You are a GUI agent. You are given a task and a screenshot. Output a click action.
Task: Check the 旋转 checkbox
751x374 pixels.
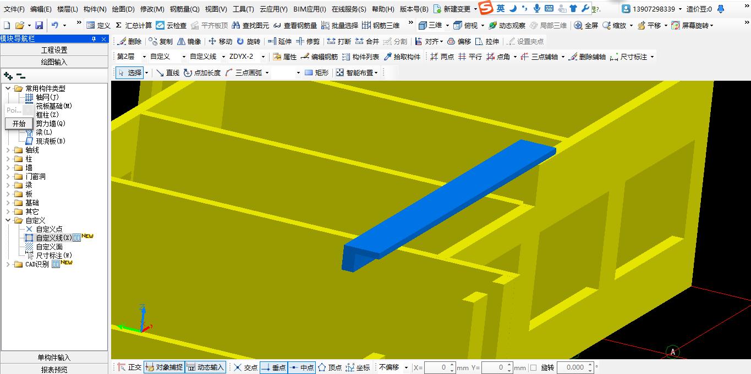coord(533,367)
